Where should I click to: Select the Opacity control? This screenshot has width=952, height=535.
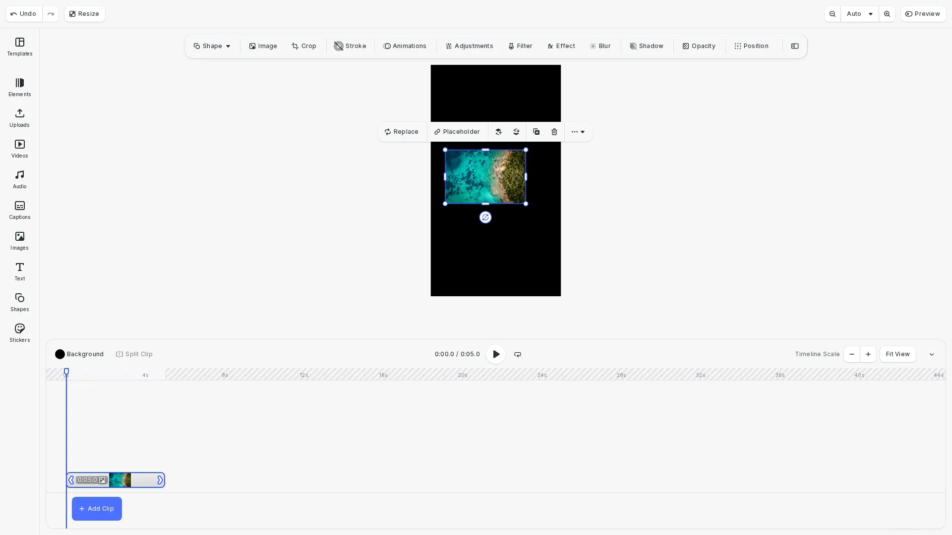coord(698,46)
